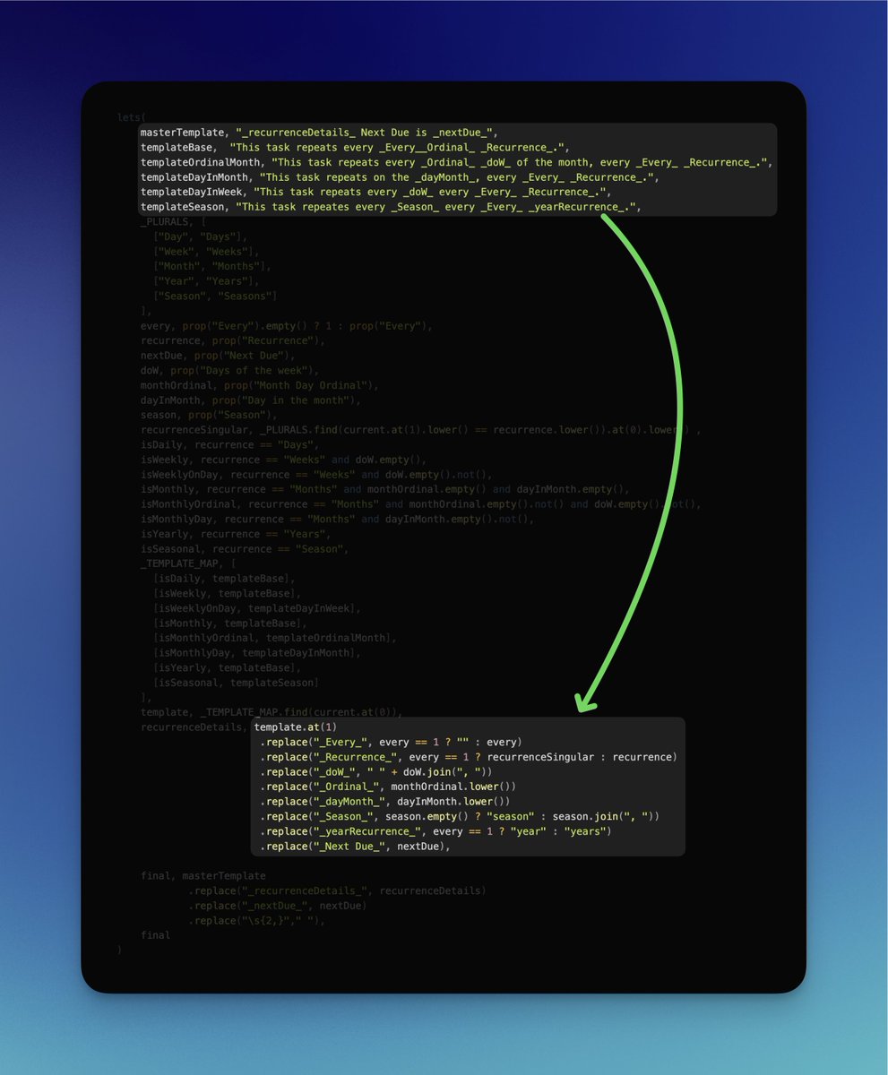
Task: Click the 'isWeeklyOnDay, recurrence ==' definition line
Action: click(x=316, y=475)
